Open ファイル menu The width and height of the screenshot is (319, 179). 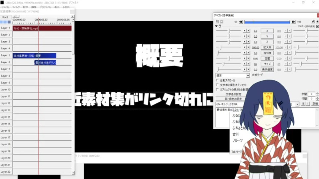pyautogui.click(x=5, y=7)
